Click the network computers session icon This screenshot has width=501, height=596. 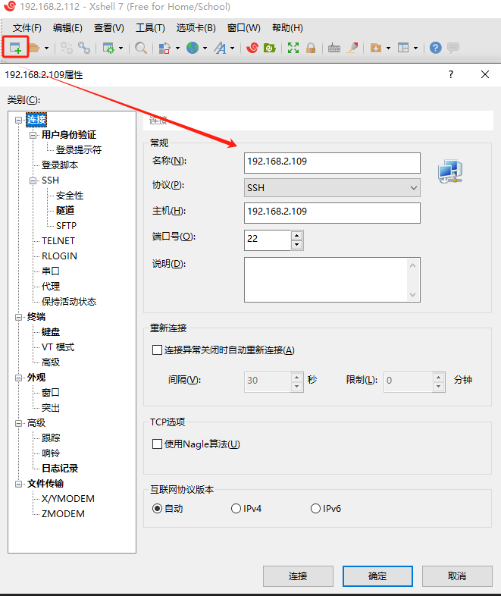450,171
